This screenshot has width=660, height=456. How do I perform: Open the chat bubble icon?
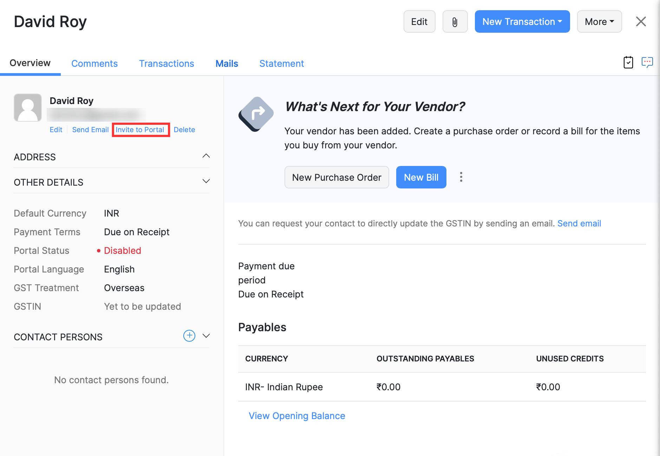point(647,63)
